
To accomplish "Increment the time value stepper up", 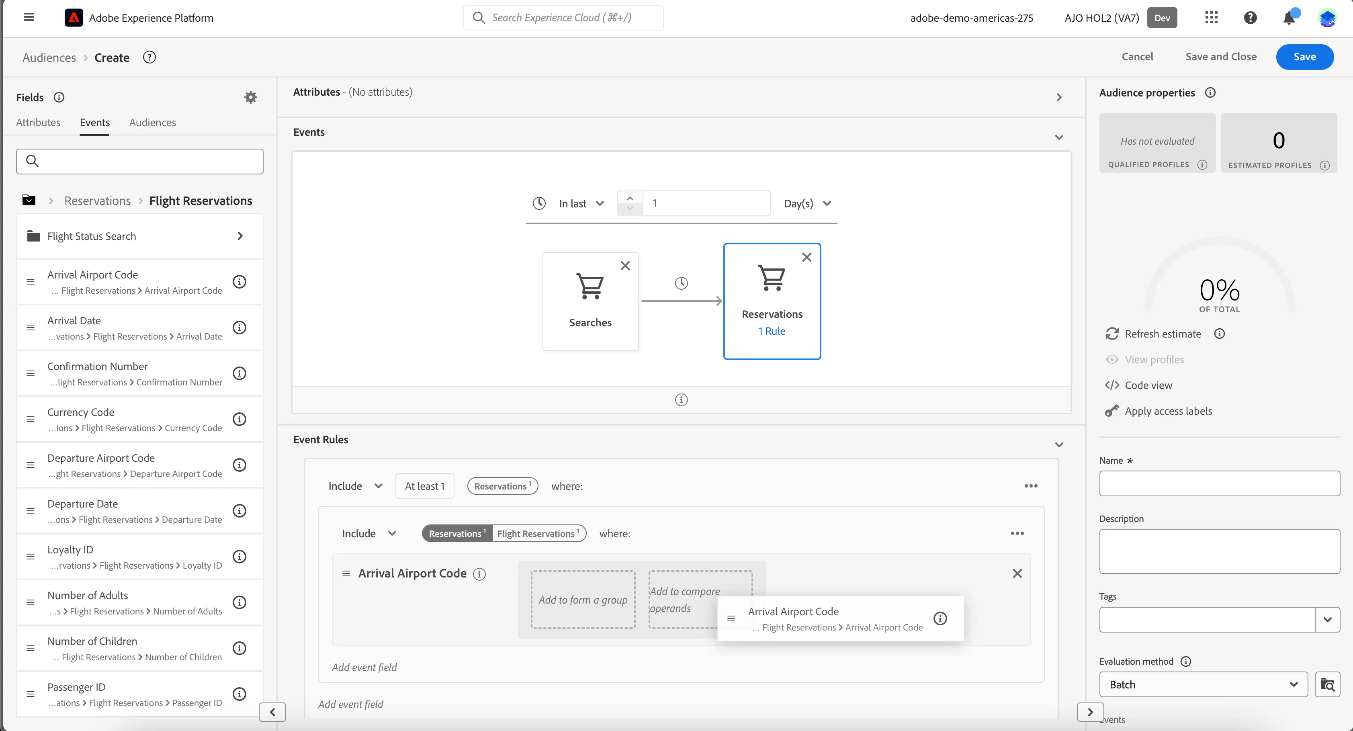I will pyautogui.click(x=630, y=198).
